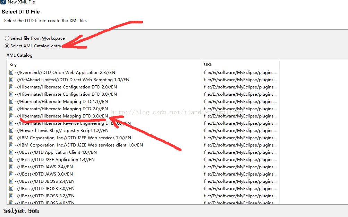Click the DTD icon for IBM J2EE Web services 1.0
Screen dimensions: 348x217
coord(11,138)
